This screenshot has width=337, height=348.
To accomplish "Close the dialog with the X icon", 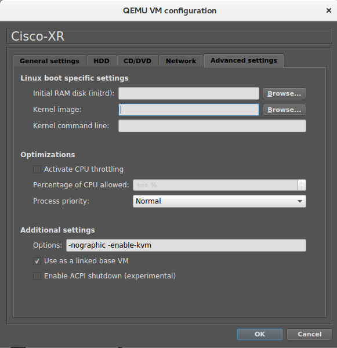I will click(x=329, y=10).
